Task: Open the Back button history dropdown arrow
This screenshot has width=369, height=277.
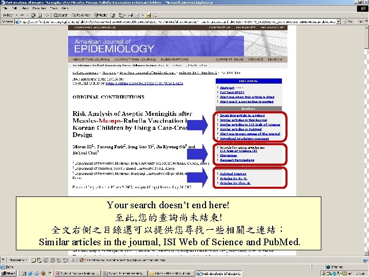Action: (16, 15)
